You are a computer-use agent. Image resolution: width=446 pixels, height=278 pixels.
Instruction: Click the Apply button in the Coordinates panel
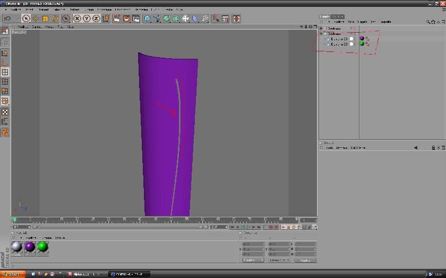coord(305,260)
